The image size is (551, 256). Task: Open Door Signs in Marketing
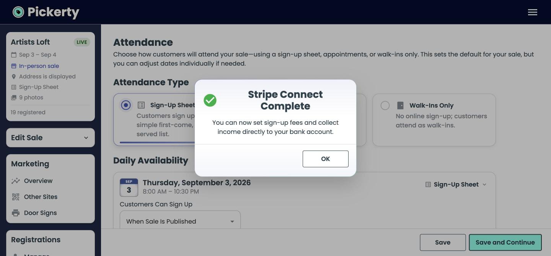[40, 213]
